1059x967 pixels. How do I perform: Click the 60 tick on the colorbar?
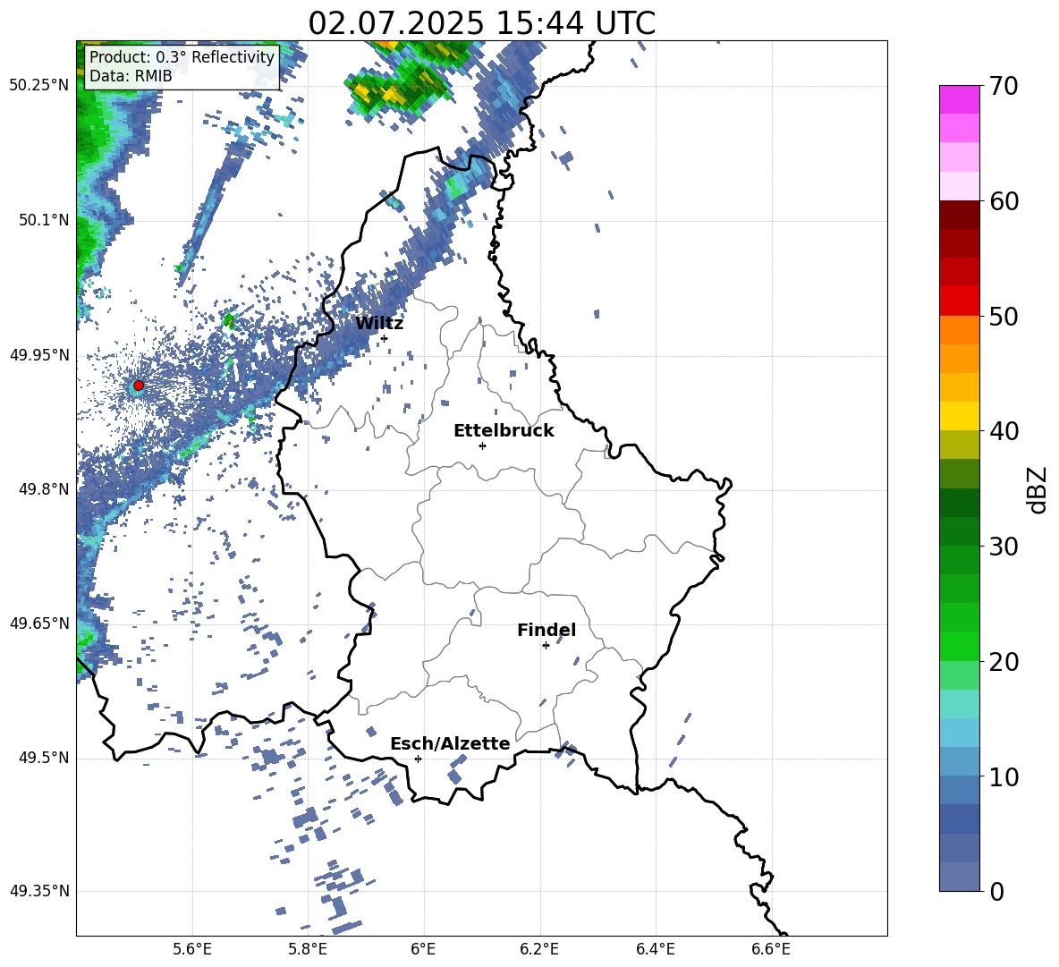[x=1004, y=201]
